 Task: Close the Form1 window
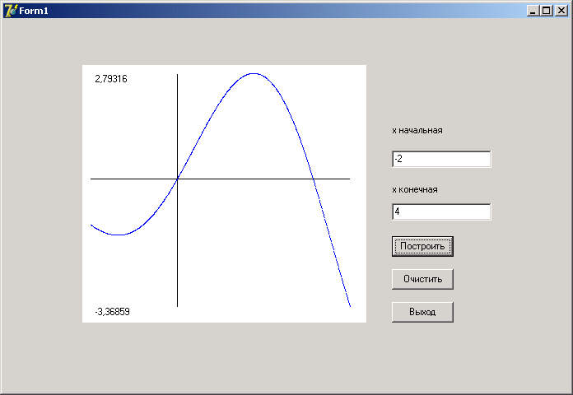561,11
